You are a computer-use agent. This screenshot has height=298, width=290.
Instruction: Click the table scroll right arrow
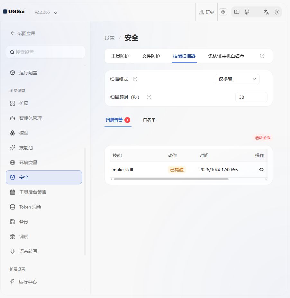point(266,179)
